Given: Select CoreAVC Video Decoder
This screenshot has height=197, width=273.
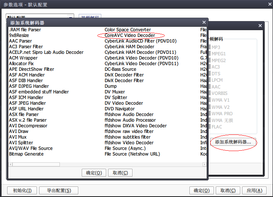Looking at the screenshot, I should click(x=130, y=35).
